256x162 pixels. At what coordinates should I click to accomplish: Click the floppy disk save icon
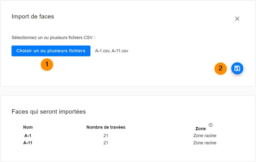coord(237,69)
